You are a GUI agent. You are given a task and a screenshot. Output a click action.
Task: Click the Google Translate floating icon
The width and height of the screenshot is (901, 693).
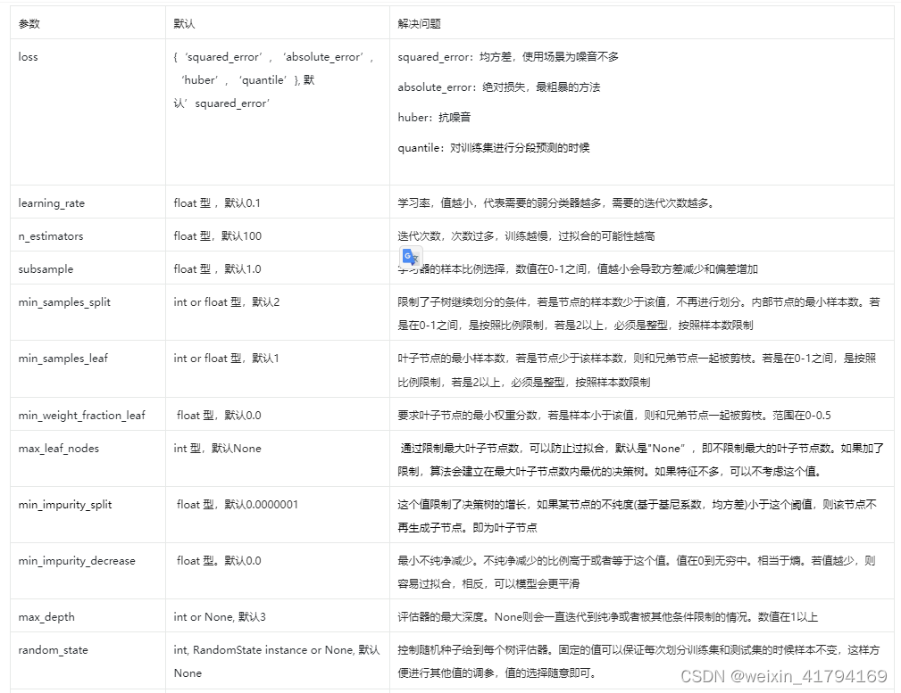(411, 256)
